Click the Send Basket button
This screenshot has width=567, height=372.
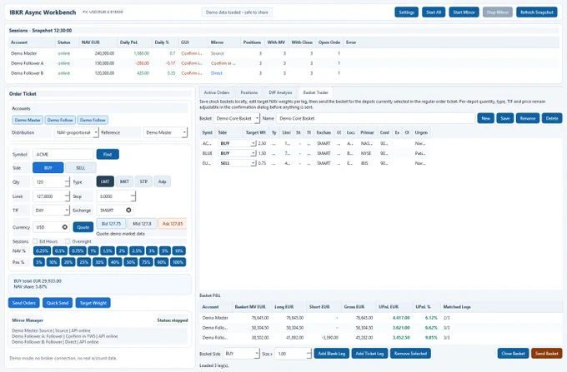(547, 354)
